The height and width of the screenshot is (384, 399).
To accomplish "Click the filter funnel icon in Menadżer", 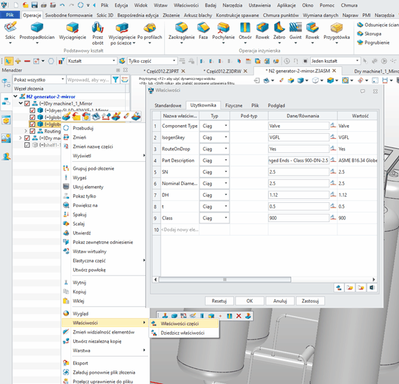I will point(115,80).
